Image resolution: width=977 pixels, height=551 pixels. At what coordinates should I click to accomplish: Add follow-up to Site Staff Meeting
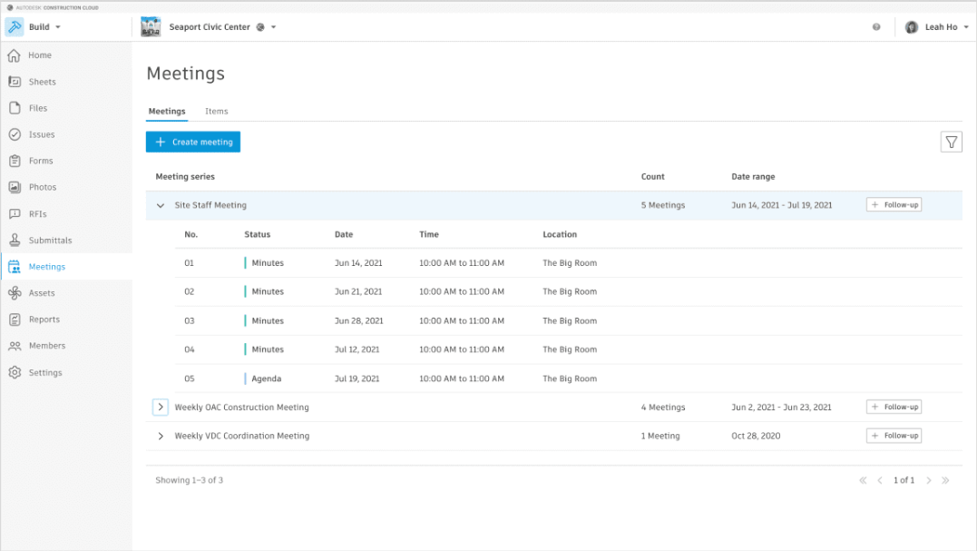[894, 205]
